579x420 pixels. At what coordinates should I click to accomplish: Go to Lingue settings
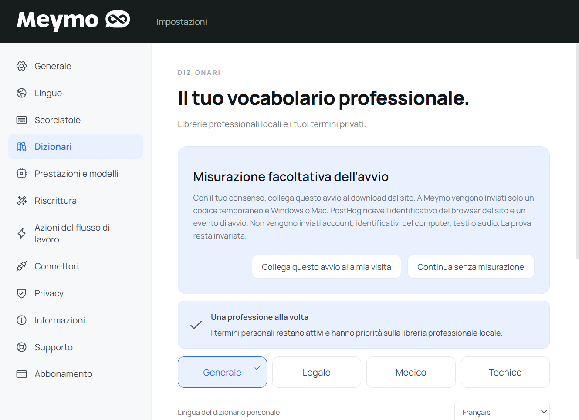pos(75,93)
